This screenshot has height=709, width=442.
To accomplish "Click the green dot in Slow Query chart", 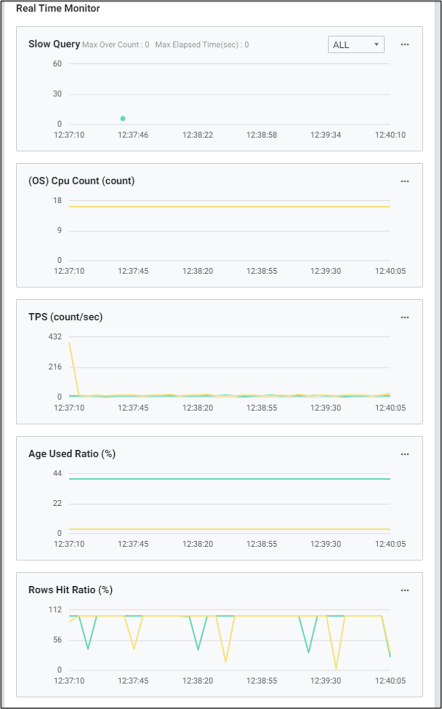I will point(123,118).
